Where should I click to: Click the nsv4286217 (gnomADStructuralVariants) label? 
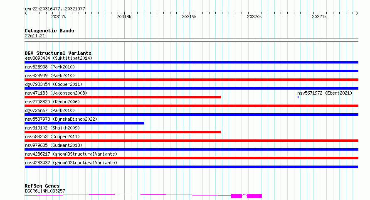[x=71, y=154]
